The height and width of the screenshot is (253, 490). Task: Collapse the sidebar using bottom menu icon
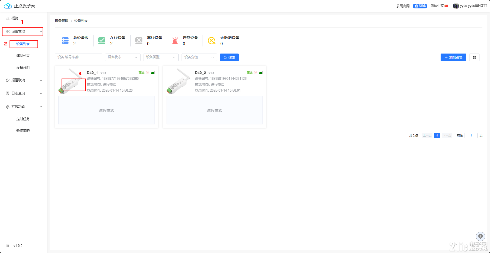tap(7, 246)
